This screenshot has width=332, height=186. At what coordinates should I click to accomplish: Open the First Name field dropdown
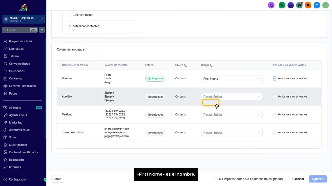(x=231, y=79)
